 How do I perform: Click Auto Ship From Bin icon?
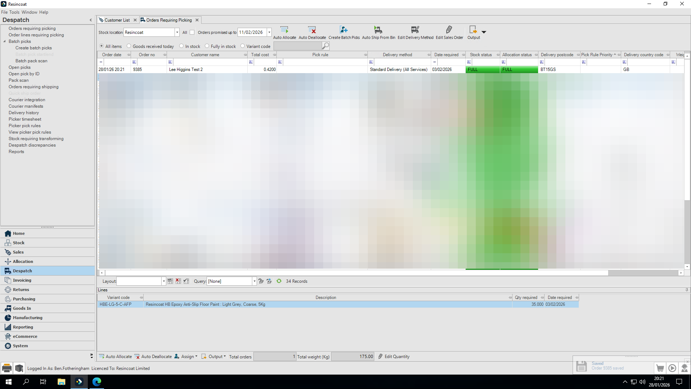click(378, 30)
